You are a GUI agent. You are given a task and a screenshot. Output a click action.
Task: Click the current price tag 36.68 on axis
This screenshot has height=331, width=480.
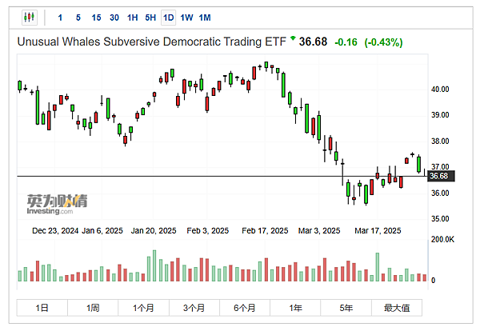[x=441, y=176]
